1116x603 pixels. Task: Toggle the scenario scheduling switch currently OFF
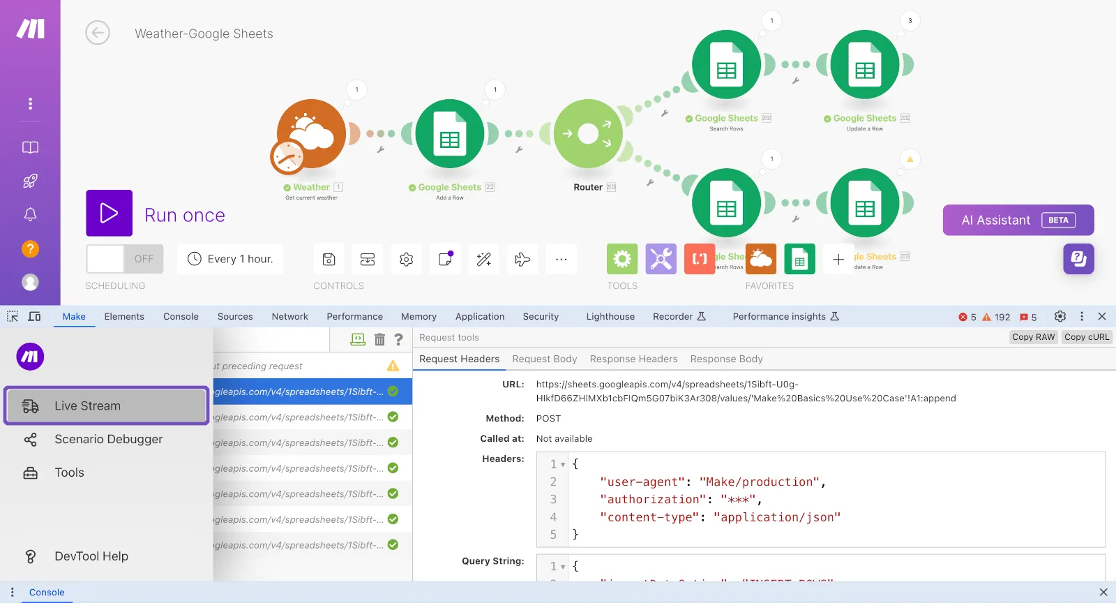click(125, 259)
